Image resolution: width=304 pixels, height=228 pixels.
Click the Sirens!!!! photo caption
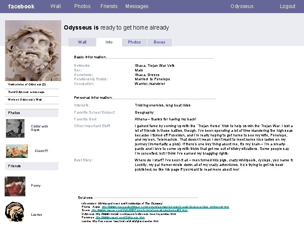[x=41, y=151]
